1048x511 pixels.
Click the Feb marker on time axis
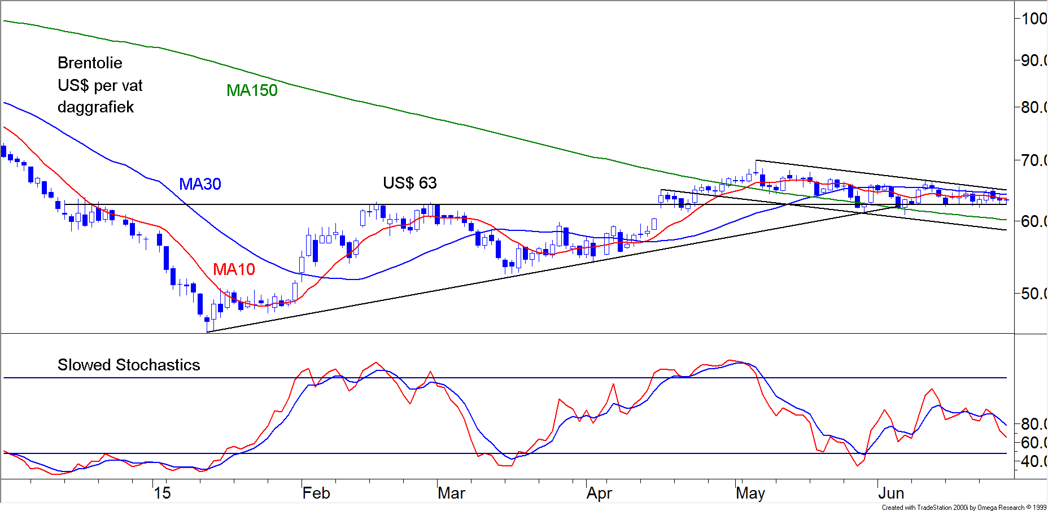click(316, 493)
